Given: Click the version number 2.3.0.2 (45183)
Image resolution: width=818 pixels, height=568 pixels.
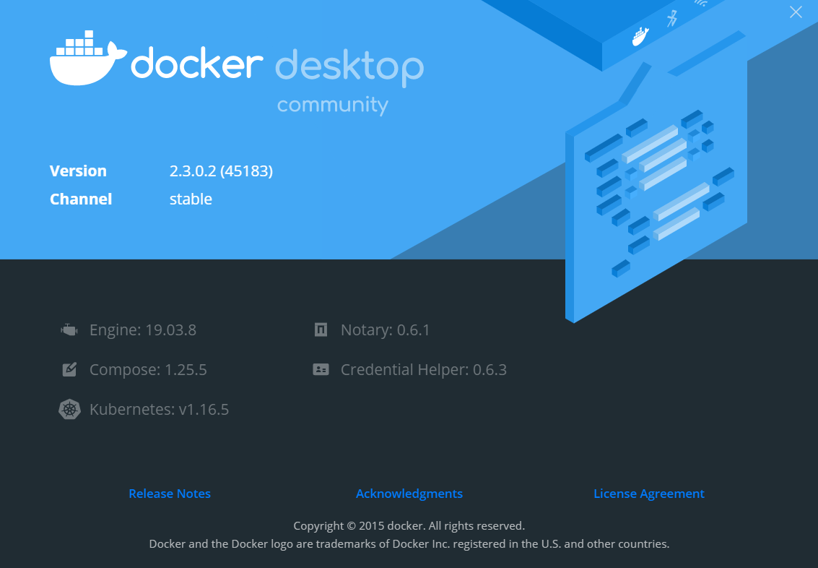Looking at the screenshot, I should [221, 171].
